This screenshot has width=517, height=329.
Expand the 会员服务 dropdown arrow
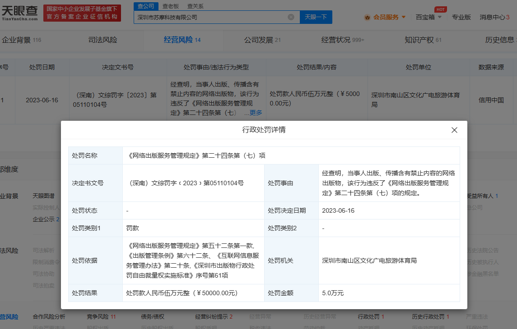pyautogui.click(x=403, y=17)
